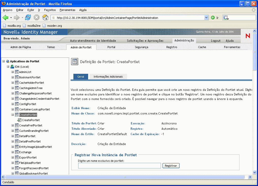Click the CreatePortlet registration instance icon
258x186 pixels.
point(19,120)
